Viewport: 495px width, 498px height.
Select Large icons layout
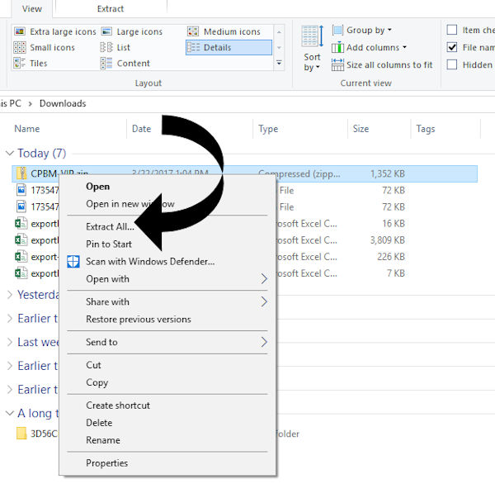pyautogui.click(x=132, y=31)
